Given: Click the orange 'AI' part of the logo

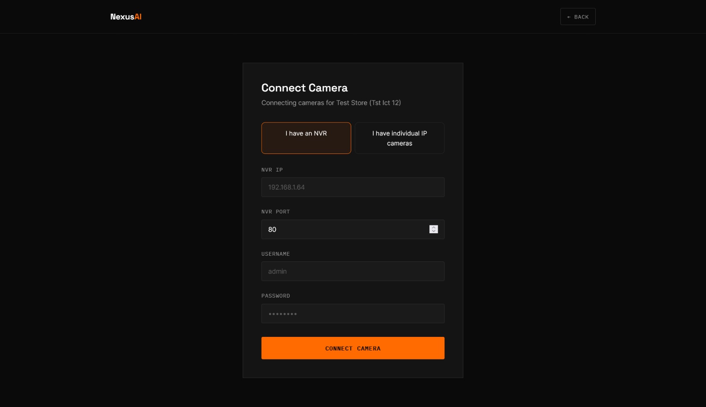Looking at the screenshot, I should (138, 17).
